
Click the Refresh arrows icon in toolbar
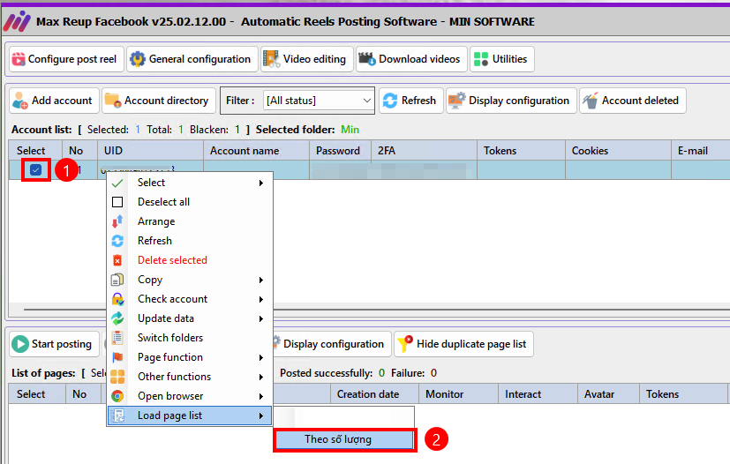[390, 101]
